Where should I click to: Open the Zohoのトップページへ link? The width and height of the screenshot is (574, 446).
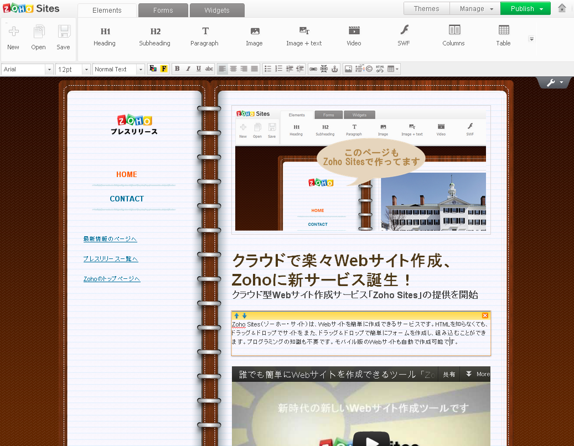point(112,279)
